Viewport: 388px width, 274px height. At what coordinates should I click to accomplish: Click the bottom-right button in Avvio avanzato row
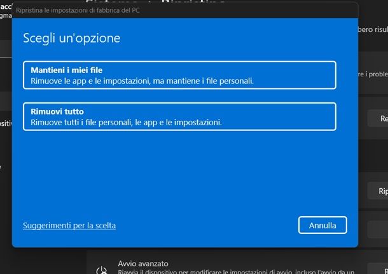pos(380,270)
